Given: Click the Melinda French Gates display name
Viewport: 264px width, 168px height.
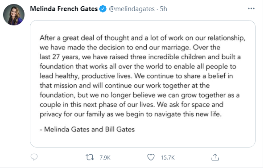Looking at the screenshot, I should click(x=64, y=9).
